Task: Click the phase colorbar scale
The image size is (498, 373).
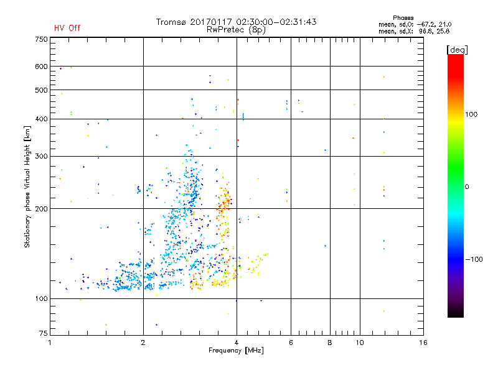Action: [x=456, y=185]
